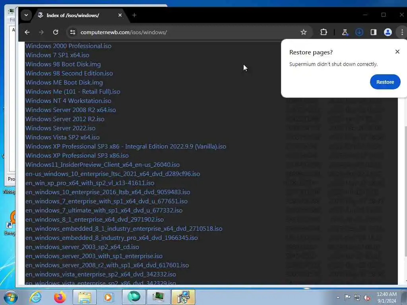Open a new tab with plus button

(x=134, y=15)
